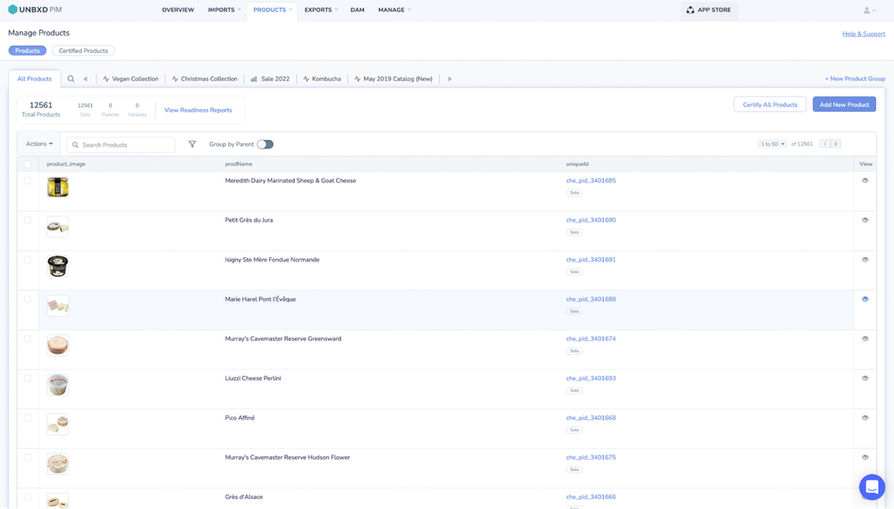Open the Overview page

click(178, 10)
